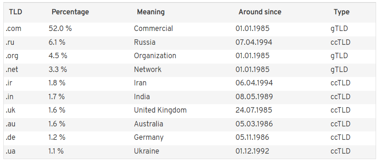Image resolution: width=379 pixels, height=162 pixels.
Task: Select the Ukraine meaning cell
Action: click(x=146, y=151)
